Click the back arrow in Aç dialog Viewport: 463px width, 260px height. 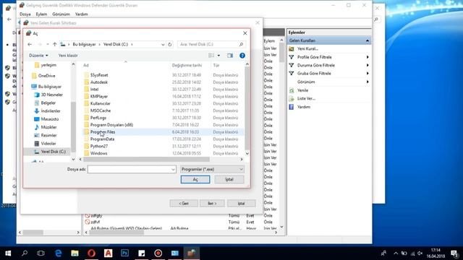(x=30, y=44)
